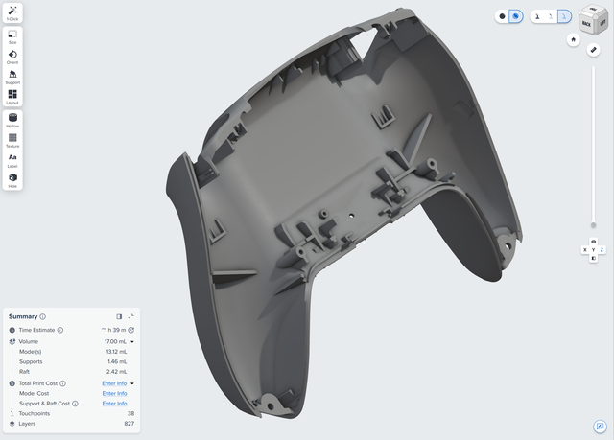
Task: Open the Hole tool
Action: [x=12, y=180]
